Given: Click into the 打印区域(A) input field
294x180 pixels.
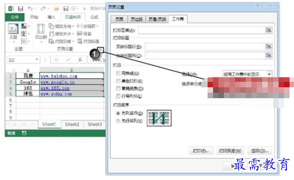Looking at the screenshot, I should pyautogui.click(x=202, y=30).
